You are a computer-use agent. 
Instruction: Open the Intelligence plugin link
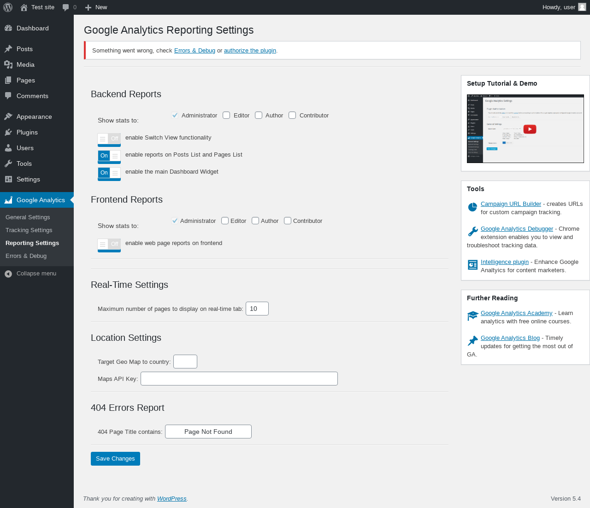(x=505, y=262)
